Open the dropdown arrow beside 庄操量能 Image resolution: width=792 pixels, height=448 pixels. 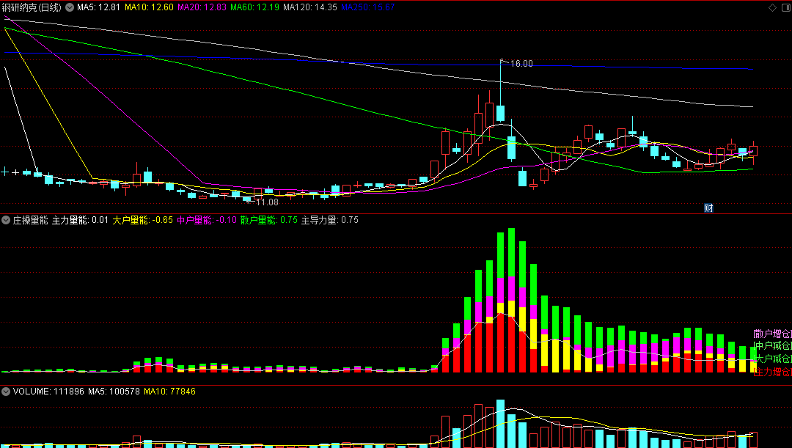pos(6,220)
